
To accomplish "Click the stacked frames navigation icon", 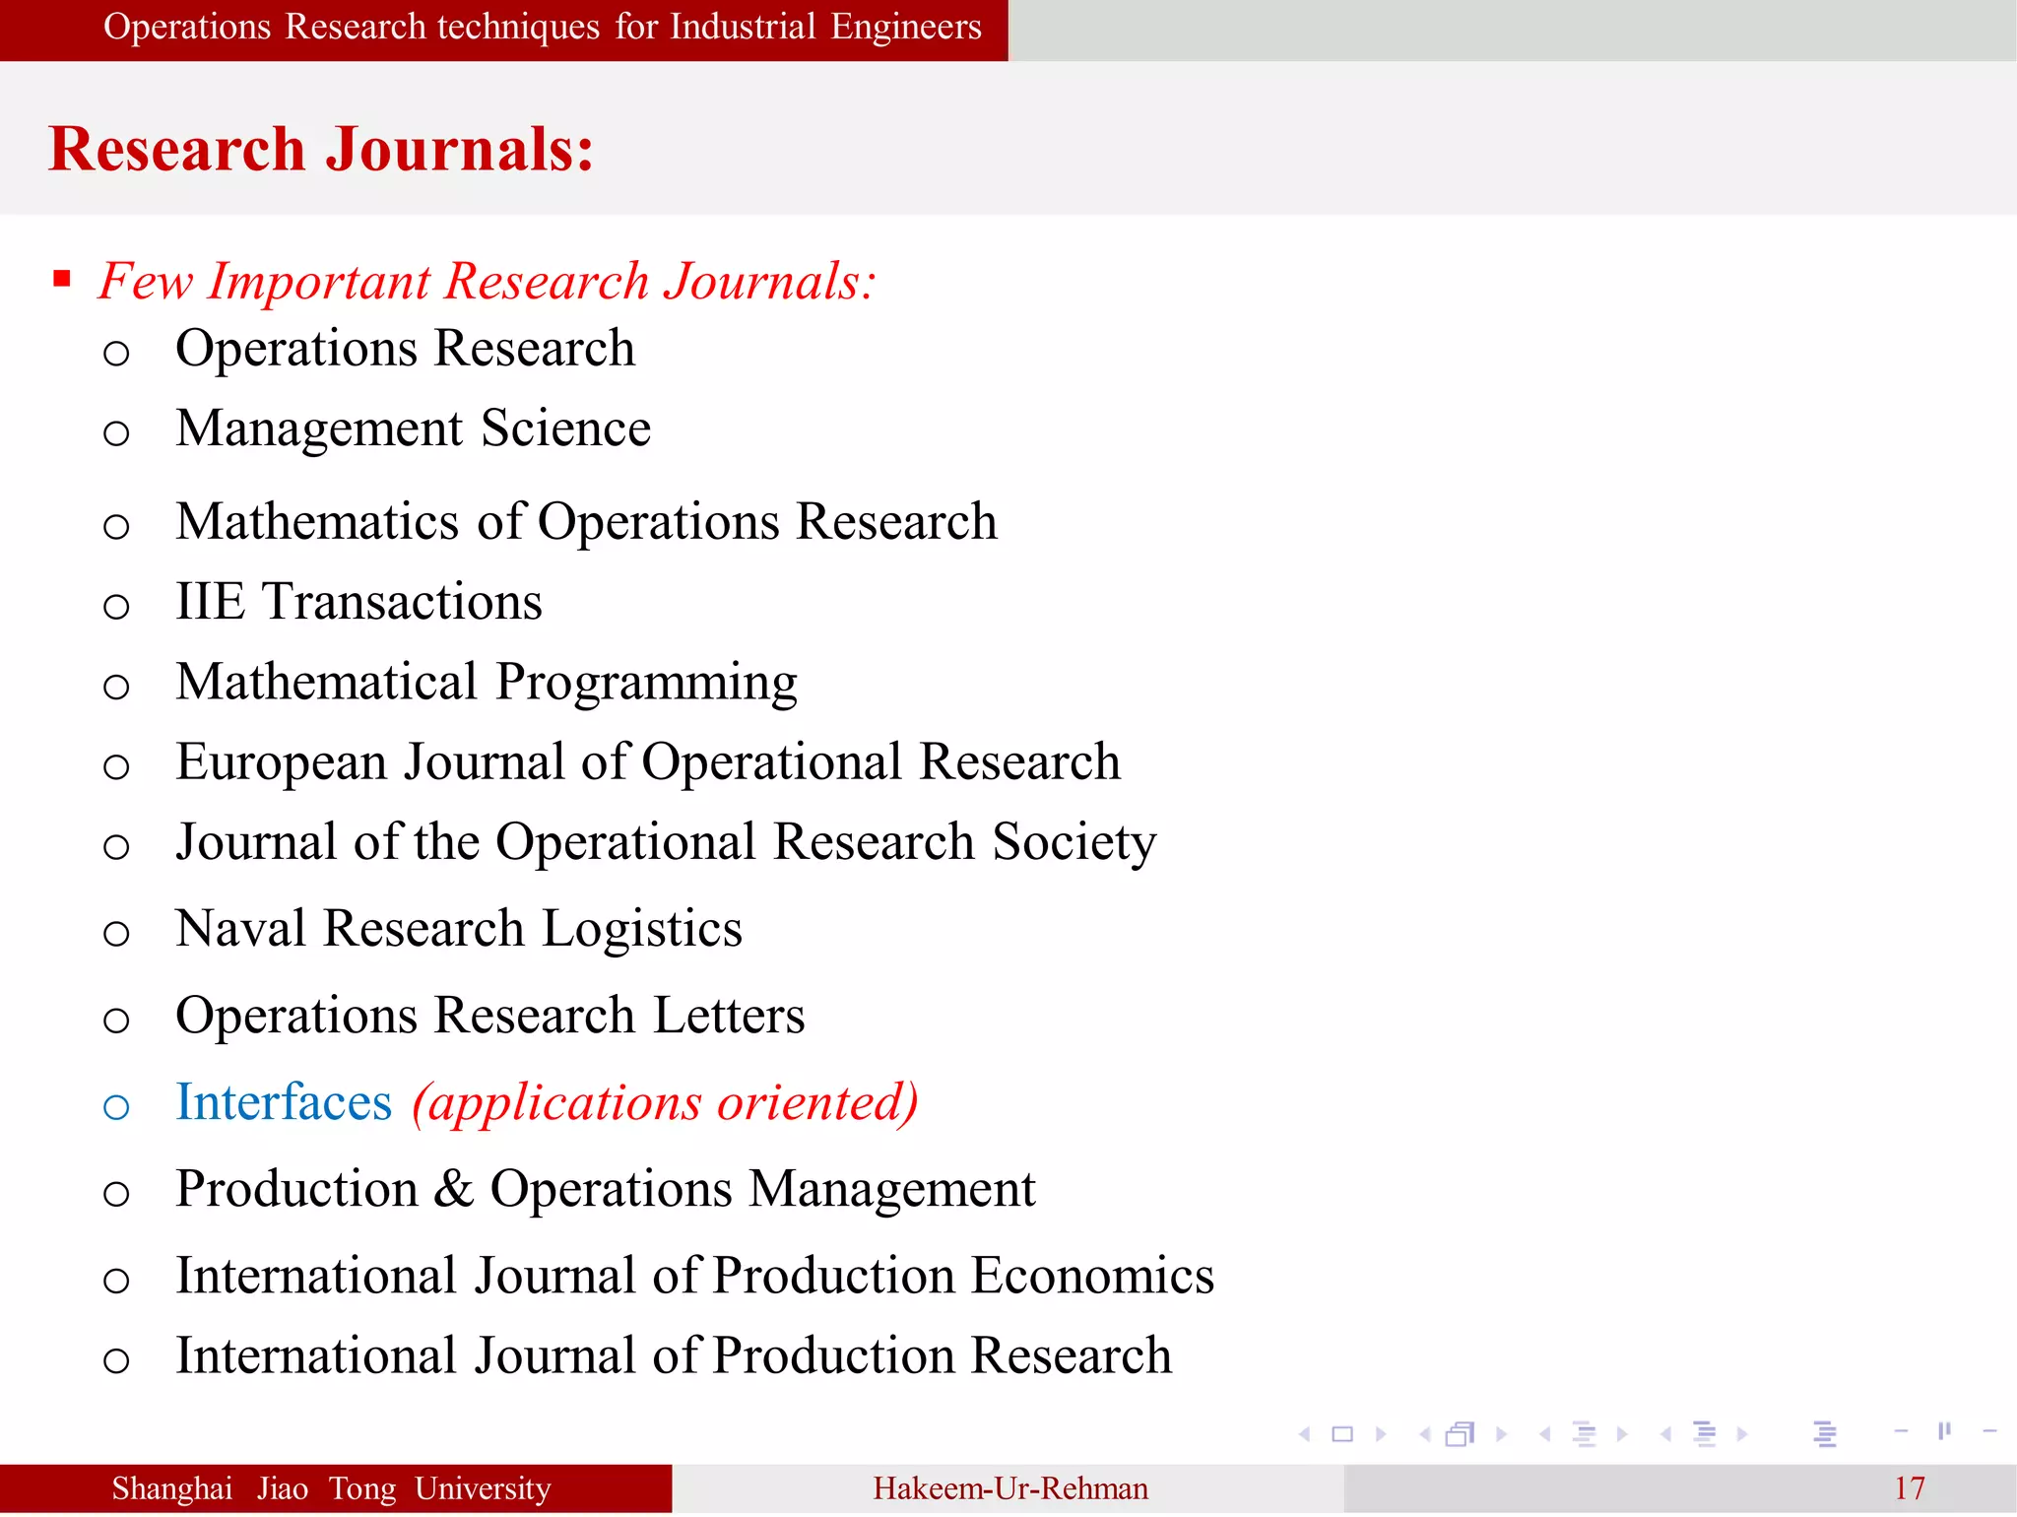I will [x=1461, y=1434].
